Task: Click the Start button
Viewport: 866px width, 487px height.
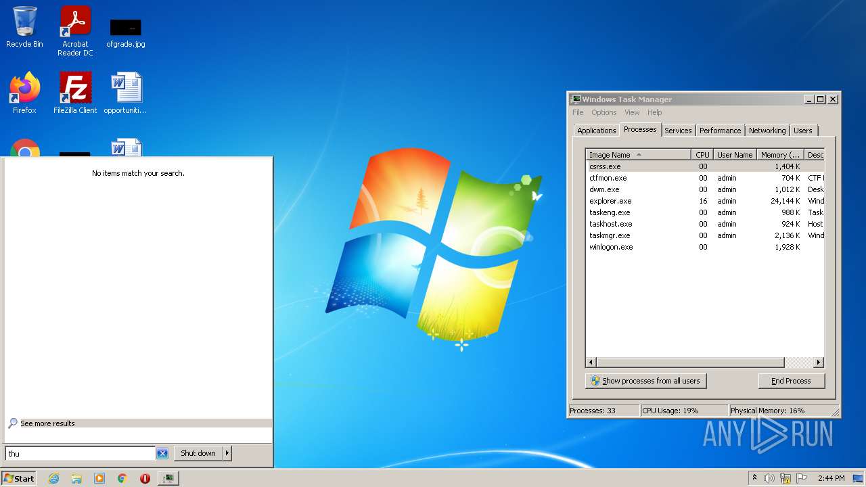Action: point(19,478)
